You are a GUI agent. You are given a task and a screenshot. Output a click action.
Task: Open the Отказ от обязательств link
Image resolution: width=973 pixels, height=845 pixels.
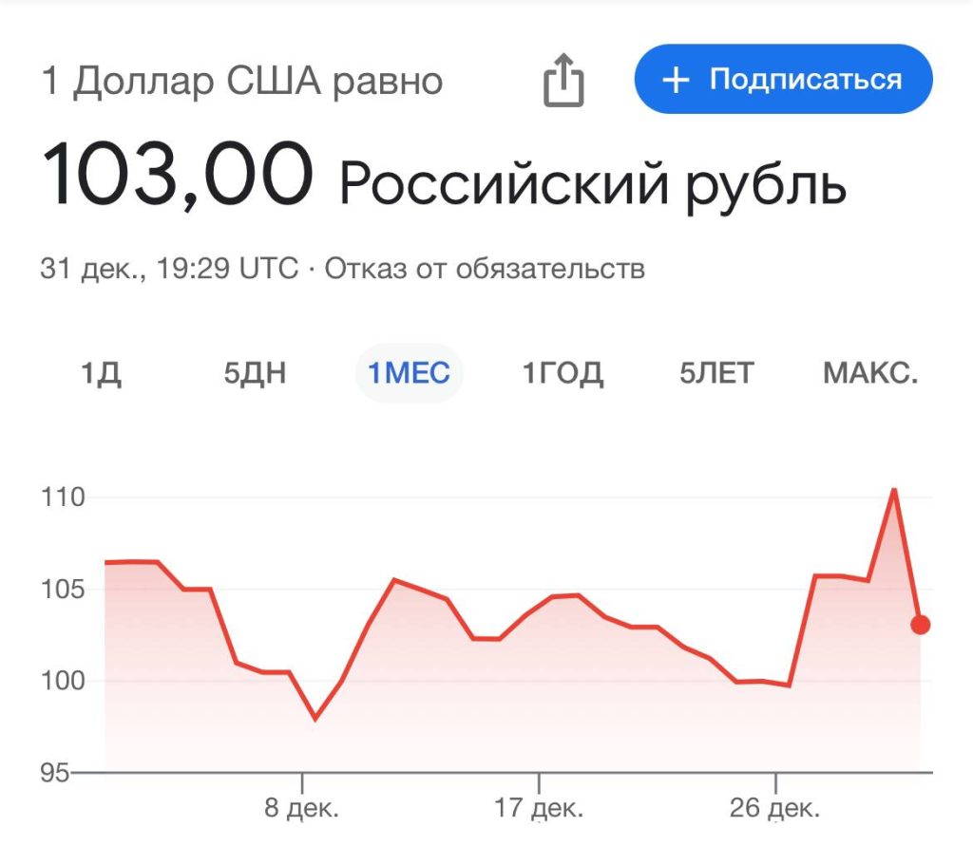(485, 269)
